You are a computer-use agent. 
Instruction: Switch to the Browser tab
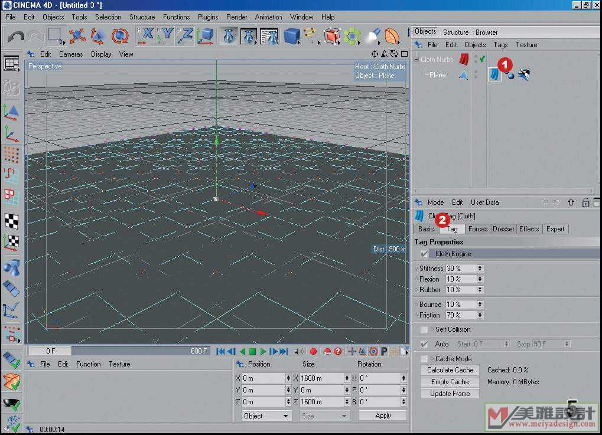click(486, 32)
